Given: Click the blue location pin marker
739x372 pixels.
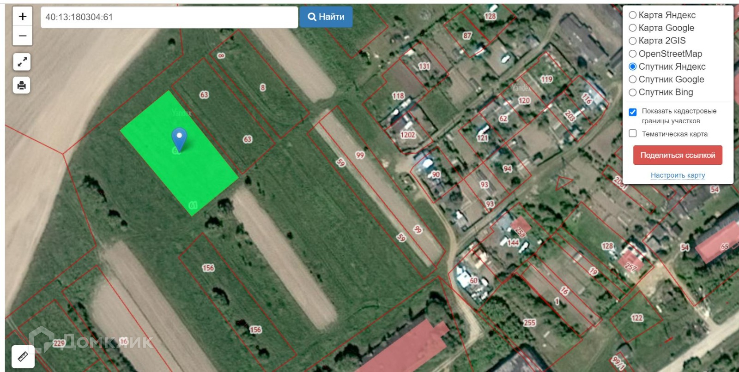Looking at the screenshot, I should coord(179,139).
